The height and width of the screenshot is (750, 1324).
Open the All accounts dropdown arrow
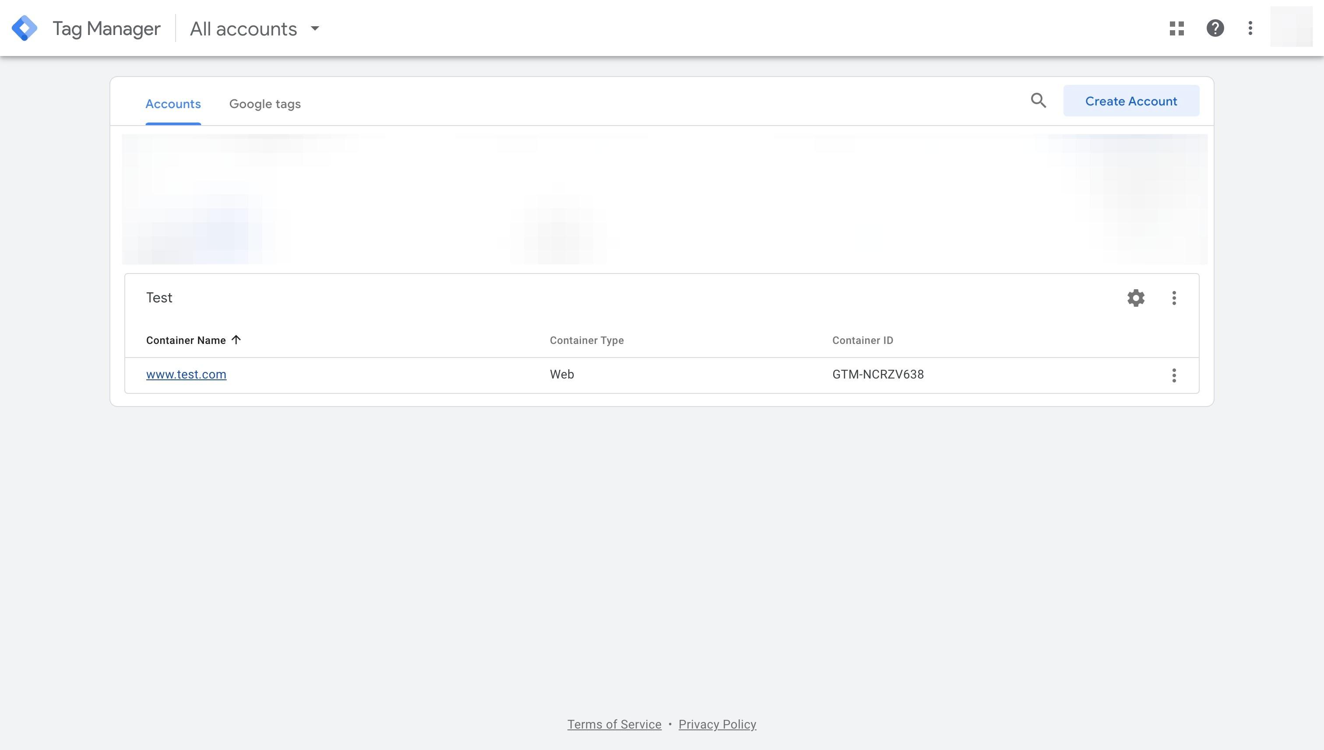coord(315,28)
